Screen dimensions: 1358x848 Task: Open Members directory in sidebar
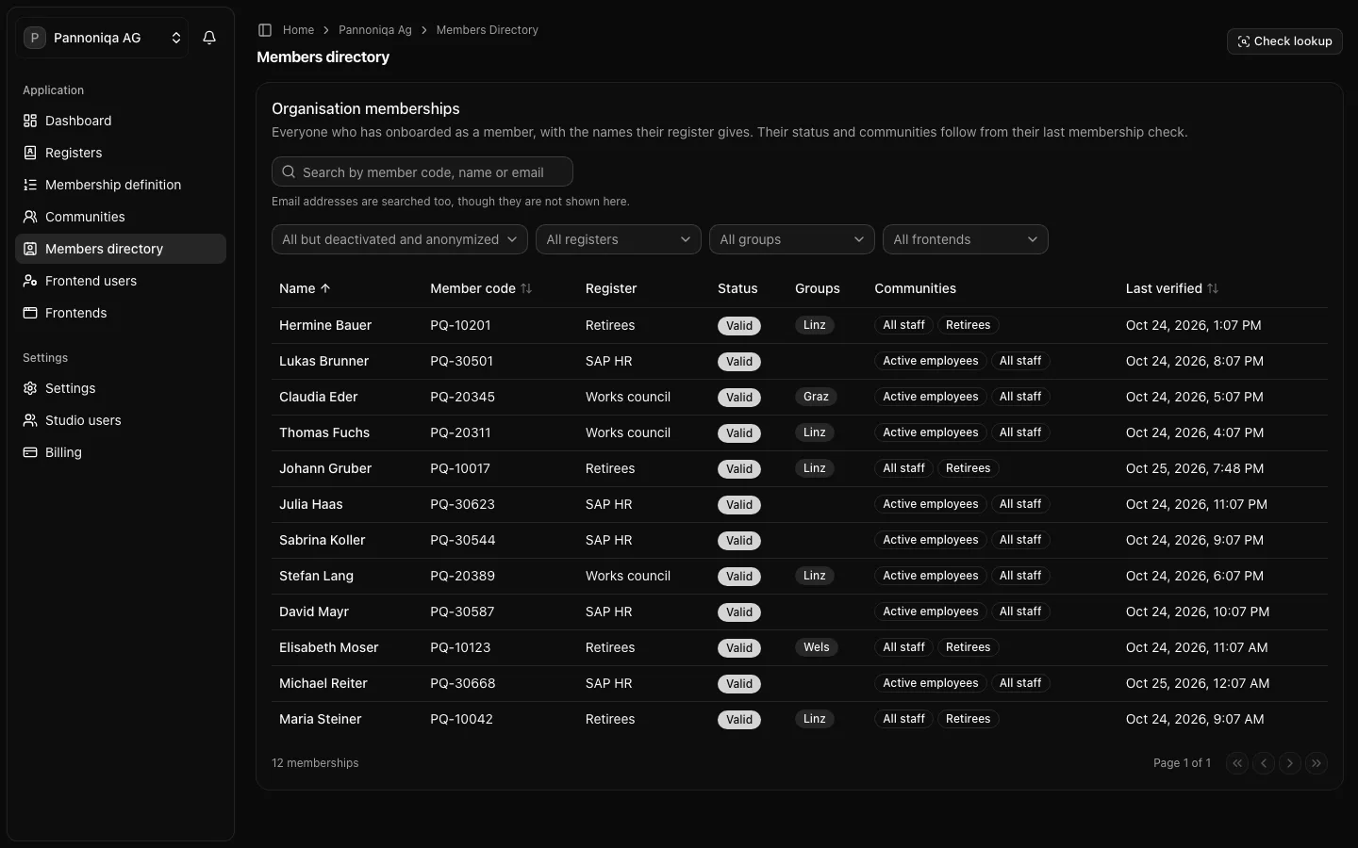(x=121, y=249)
